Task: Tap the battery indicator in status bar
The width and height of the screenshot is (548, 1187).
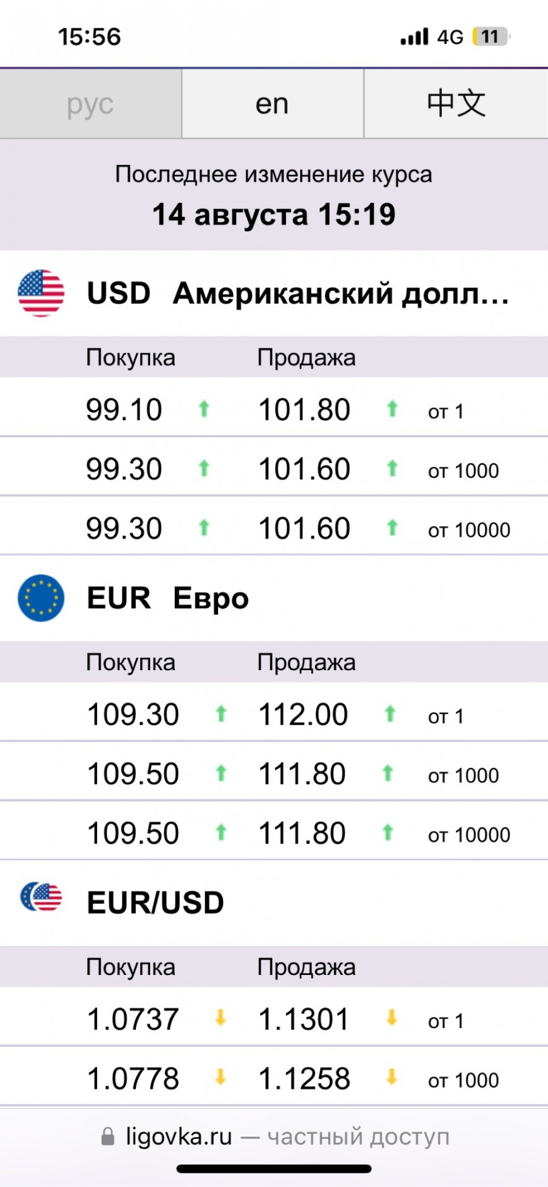Action: [491, 36]
